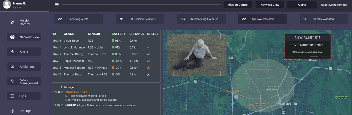This screenshot has width=352, height=115.
Task: Click the HIGH RISK log entry
Action: (x=100, y=105)
